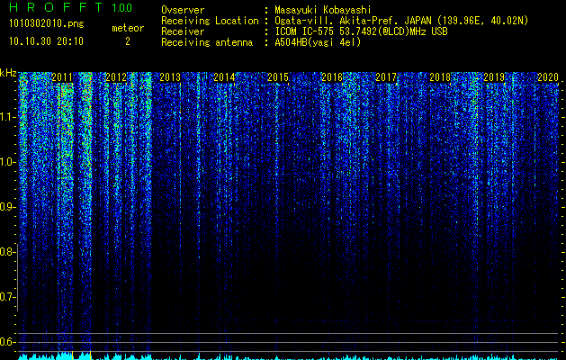Click the 2019 time marker
This screenshot has width=566, height=360.
click(494, 77)
